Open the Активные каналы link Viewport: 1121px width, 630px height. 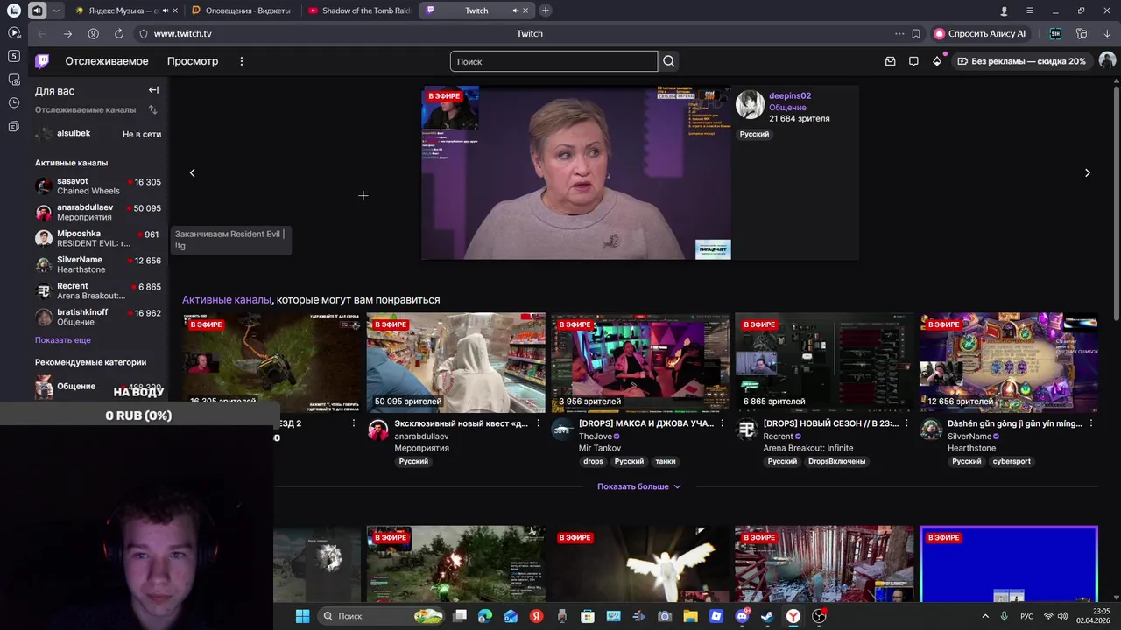[227, 300]
